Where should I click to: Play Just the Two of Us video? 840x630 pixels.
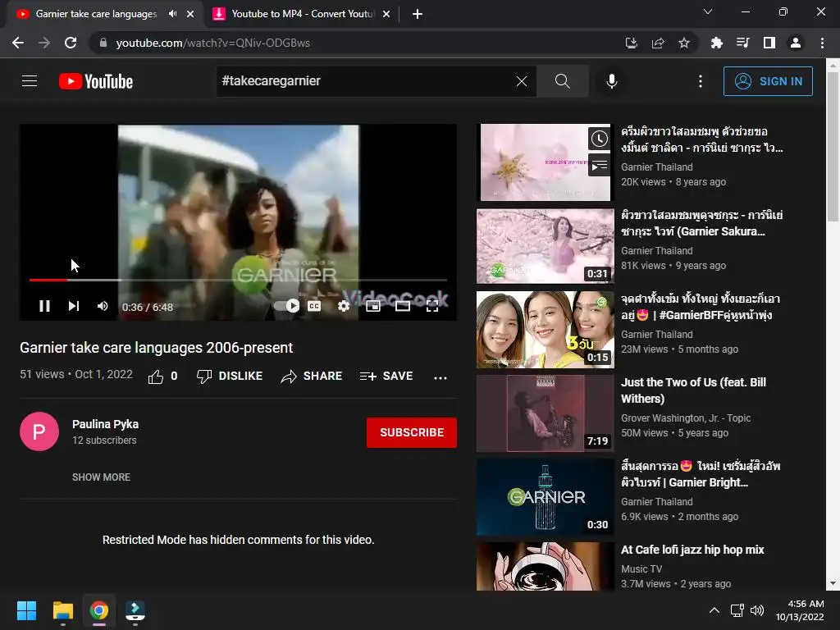[546, 413]
